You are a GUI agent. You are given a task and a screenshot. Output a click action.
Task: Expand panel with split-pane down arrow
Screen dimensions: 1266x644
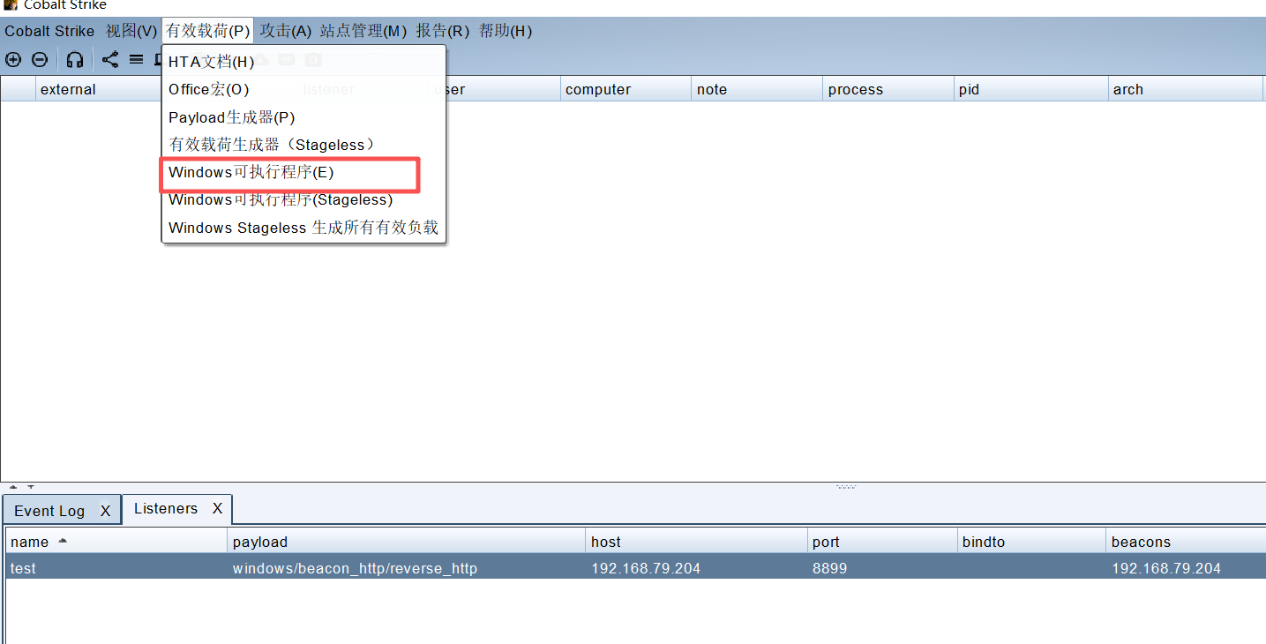pyautogui.click(x=30, y=486)
